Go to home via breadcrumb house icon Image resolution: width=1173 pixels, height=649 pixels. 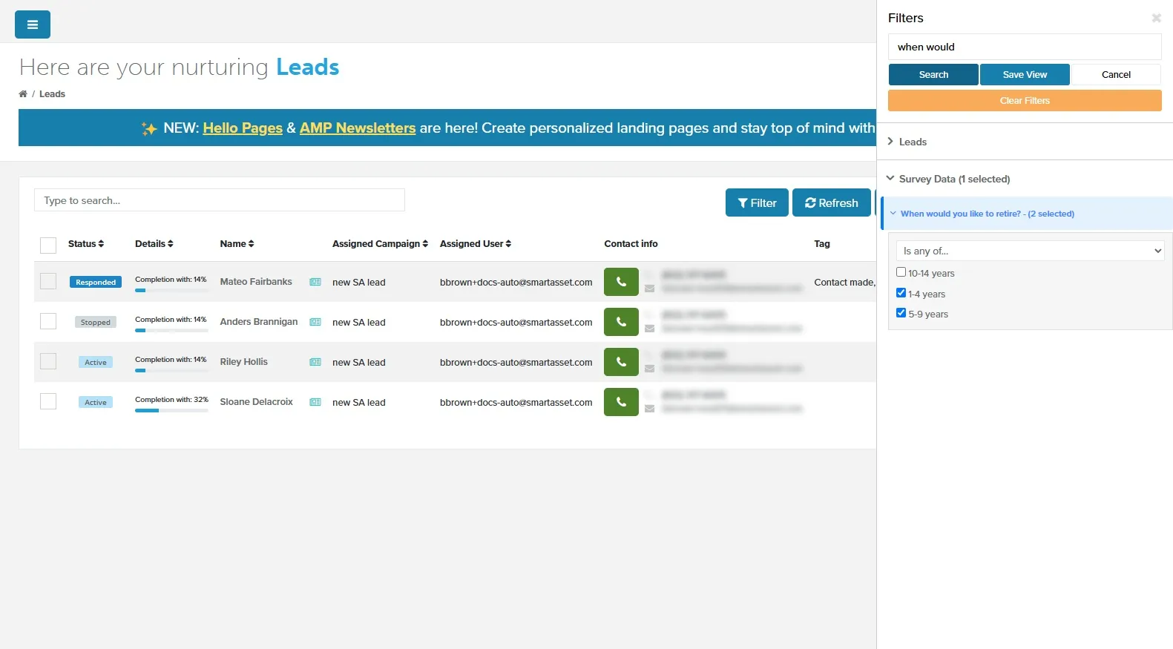point(23,94)
